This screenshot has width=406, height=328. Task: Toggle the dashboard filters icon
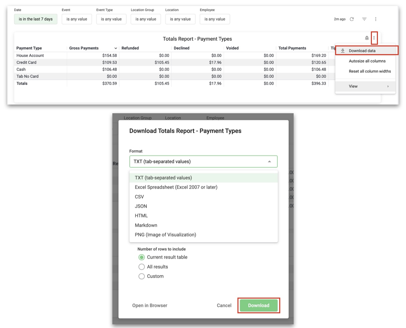point(364,19)
